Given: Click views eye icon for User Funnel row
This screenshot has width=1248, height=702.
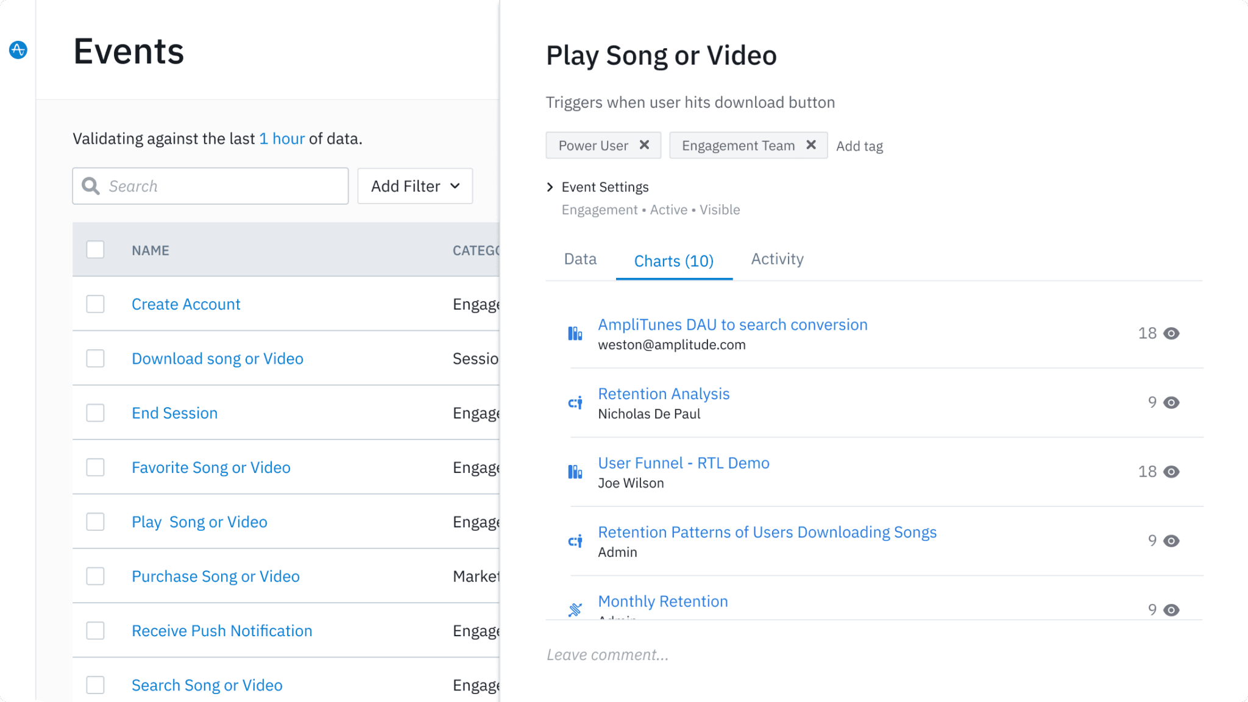Looking at the screenshot, I should point(1171,472).
